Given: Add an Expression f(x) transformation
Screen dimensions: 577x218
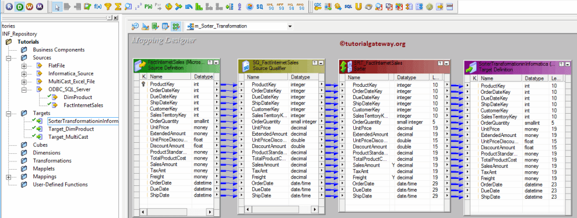Looking at the screenshot, I should point(98,6).
